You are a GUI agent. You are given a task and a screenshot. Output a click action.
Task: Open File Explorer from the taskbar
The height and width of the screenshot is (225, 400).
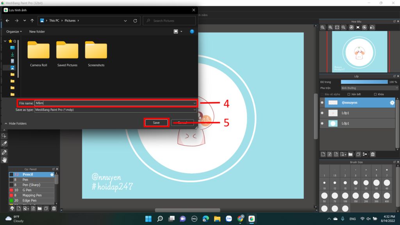[x=217, y=219]
